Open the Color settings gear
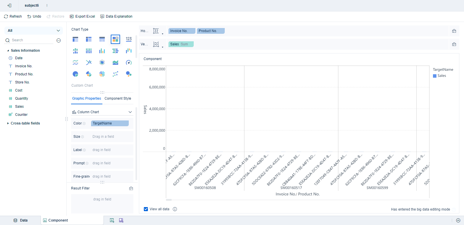Screen dimensions: 464x225 (84, 124)
